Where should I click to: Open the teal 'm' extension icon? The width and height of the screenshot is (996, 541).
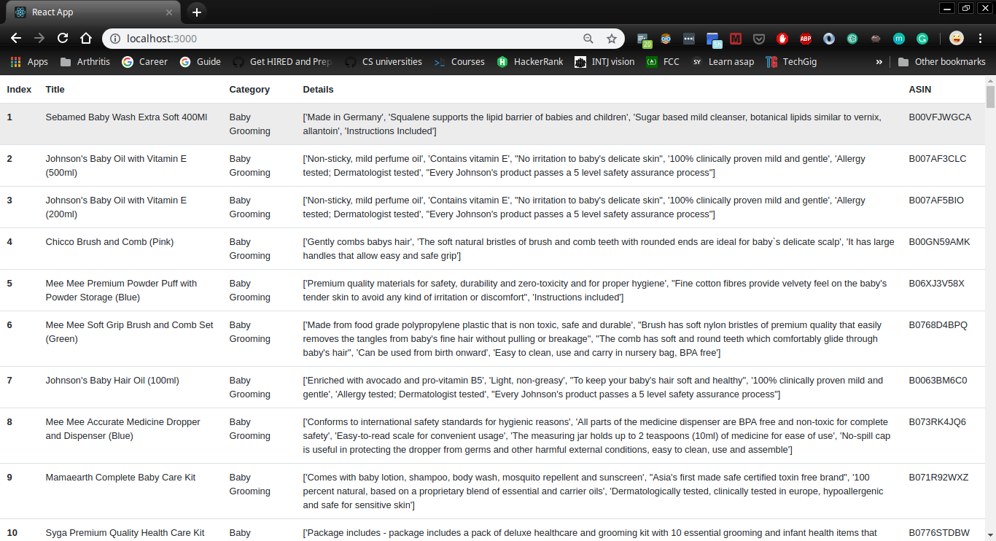899,39
